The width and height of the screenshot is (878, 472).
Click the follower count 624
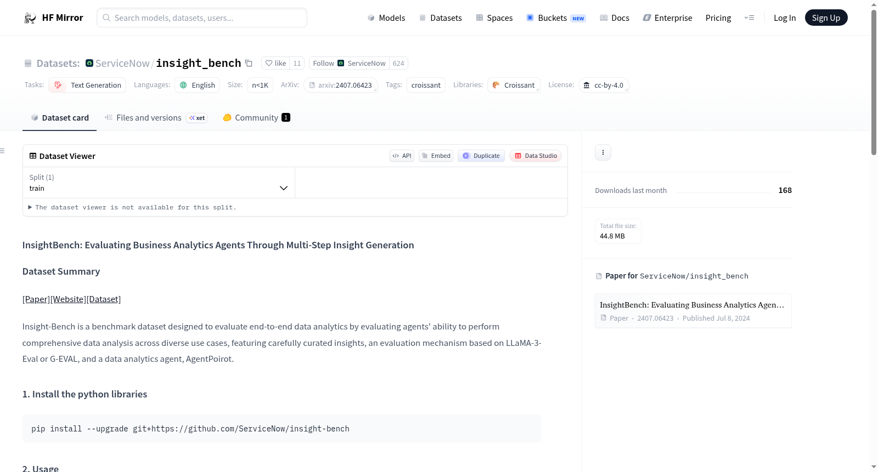(398, 63)
